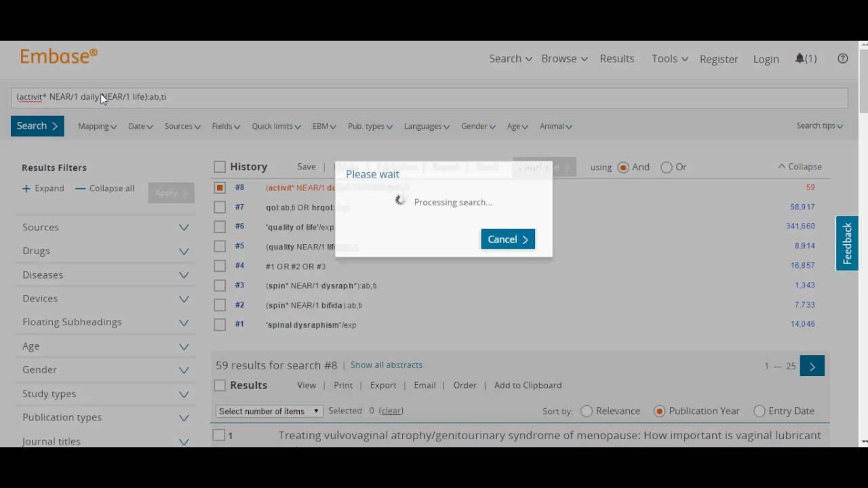The width and height of the screenshot is (868, 488).
Task: Collapse the search history panel
Action: 800,166
